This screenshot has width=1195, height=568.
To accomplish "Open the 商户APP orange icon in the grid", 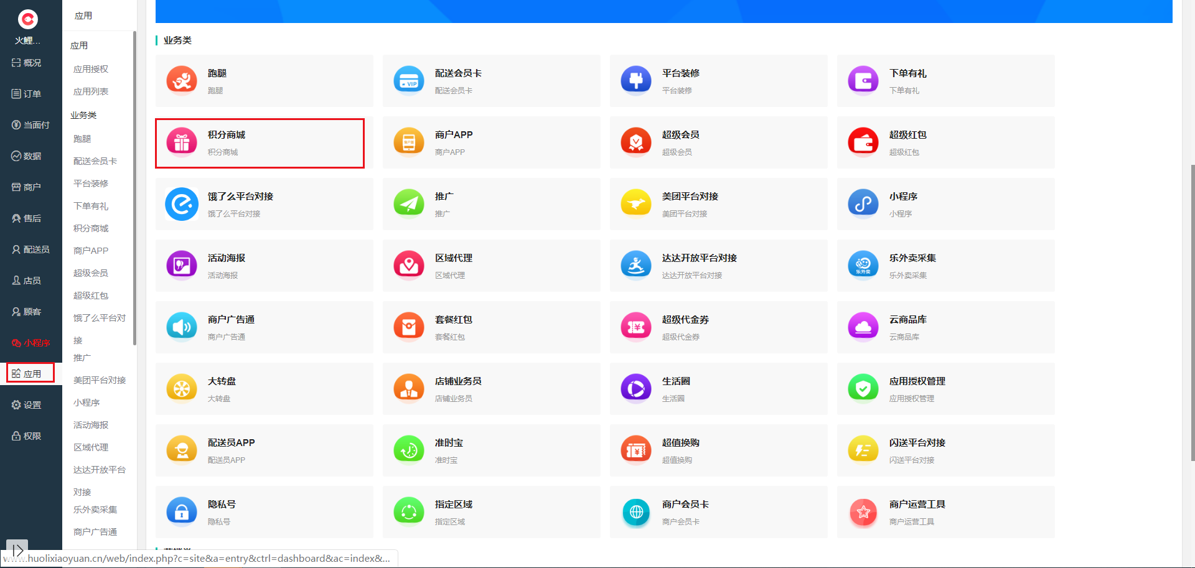I will [409, 142].
